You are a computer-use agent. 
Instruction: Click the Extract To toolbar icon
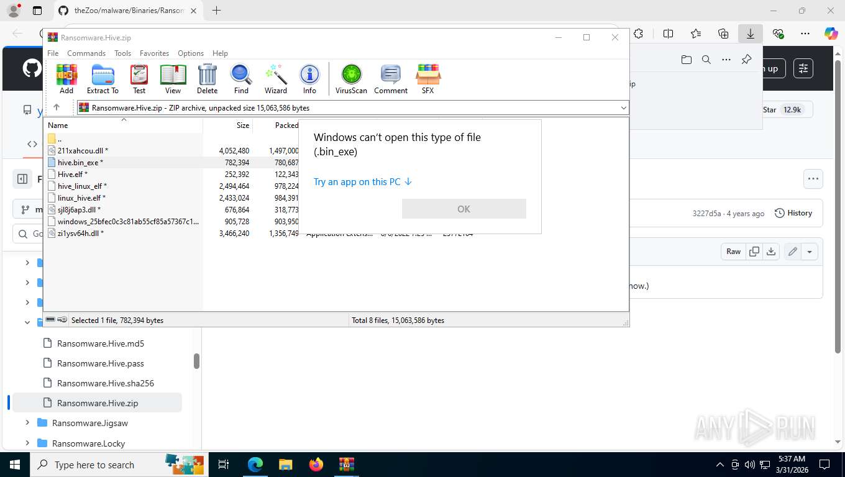pyautogui.click(x=103, y=79)
